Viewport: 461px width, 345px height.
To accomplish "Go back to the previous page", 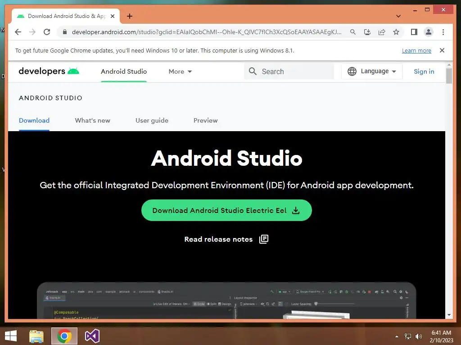I will pos(18,32).
